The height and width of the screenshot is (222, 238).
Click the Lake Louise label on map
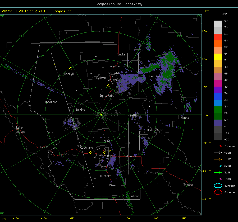pyautogui.click(x=21, y=130)
